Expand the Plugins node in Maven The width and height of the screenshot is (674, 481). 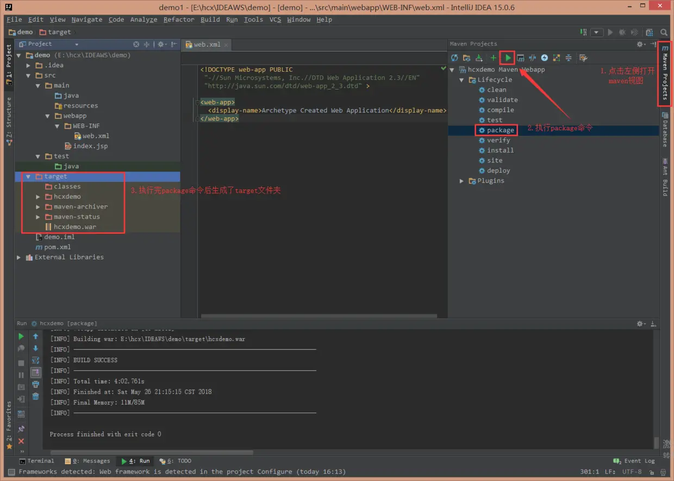tap(462, 181)
